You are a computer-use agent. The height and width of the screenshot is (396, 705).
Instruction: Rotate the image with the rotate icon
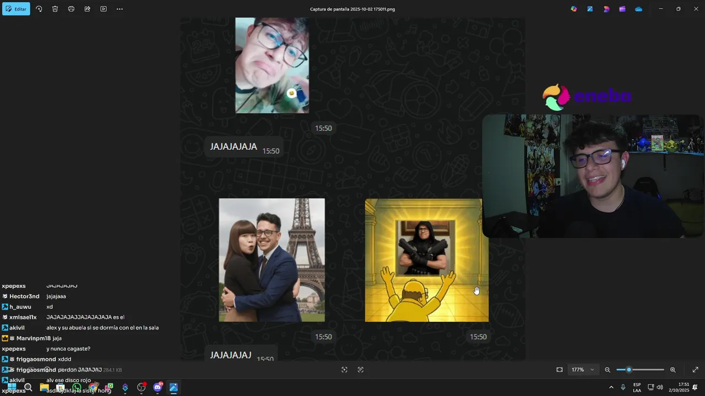click(39, 9)
